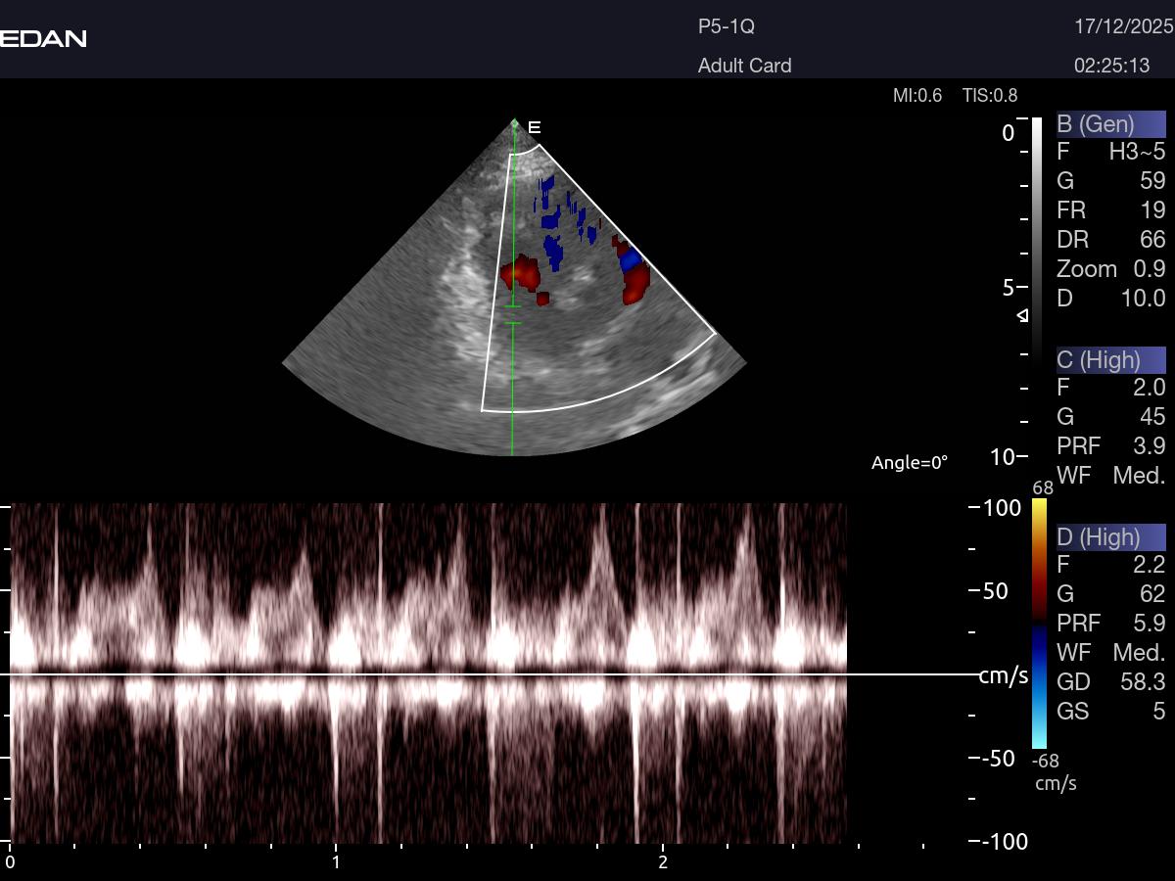Click the Zoom 0.9 parameter
Screen dimensions: 1175x881
(1110, 269)
